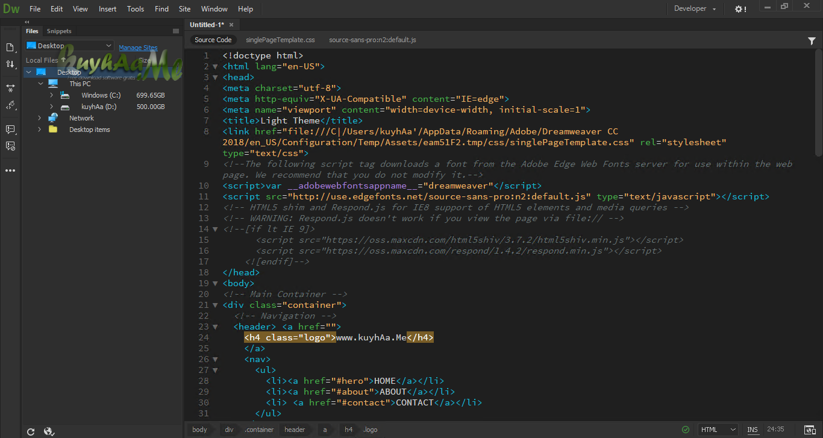Fold the ul block at line 27

tap(215, 370)
